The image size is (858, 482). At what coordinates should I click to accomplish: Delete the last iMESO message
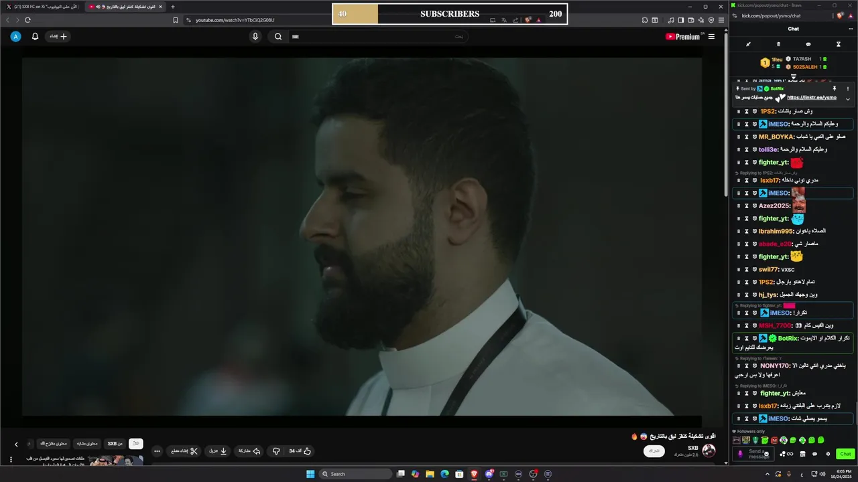[739, 418]
